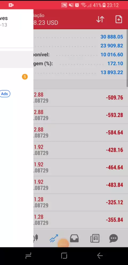Click the blue Ads badge
Viewport: 128px width, 265px height.
tap(5, 93)
